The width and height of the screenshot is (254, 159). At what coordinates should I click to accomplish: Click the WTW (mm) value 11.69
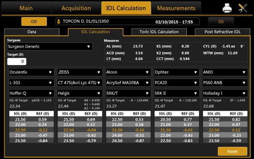pyautogui.click(x=233, y=53)
